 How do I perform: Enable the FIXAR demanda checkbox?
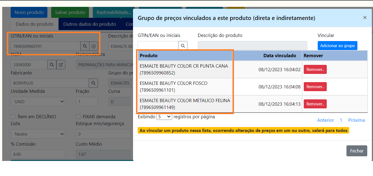pyautogui.click(x=78, y=116)
